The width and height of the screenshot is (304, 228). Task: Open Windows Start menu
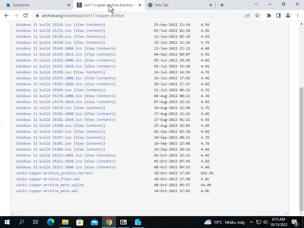point(7,222)
